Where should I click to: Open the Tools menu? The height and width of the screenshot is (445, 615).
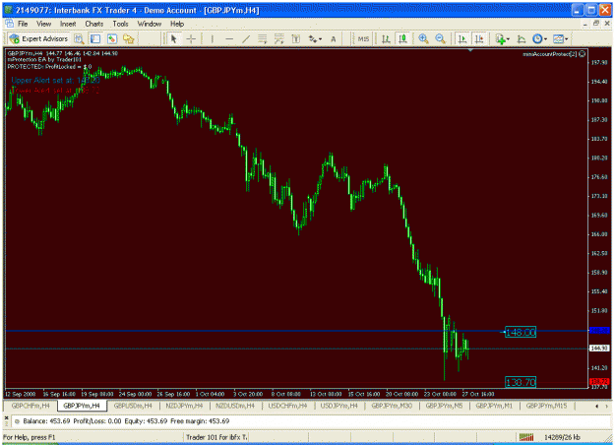120,24
